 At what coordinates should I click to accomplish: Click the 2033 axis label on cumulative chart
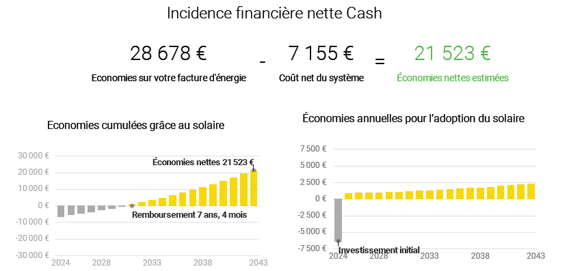click(152, 262)
